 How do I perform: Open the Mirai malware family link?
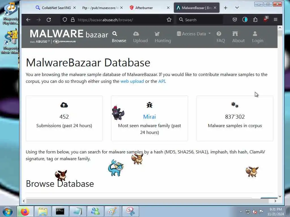pos(150,117)
